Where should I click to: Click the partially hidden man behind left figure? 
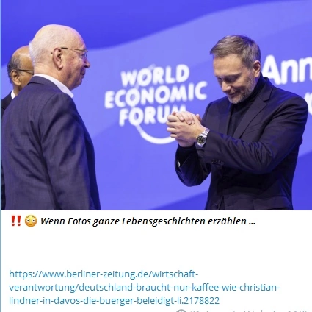click(x=17, y=74)
